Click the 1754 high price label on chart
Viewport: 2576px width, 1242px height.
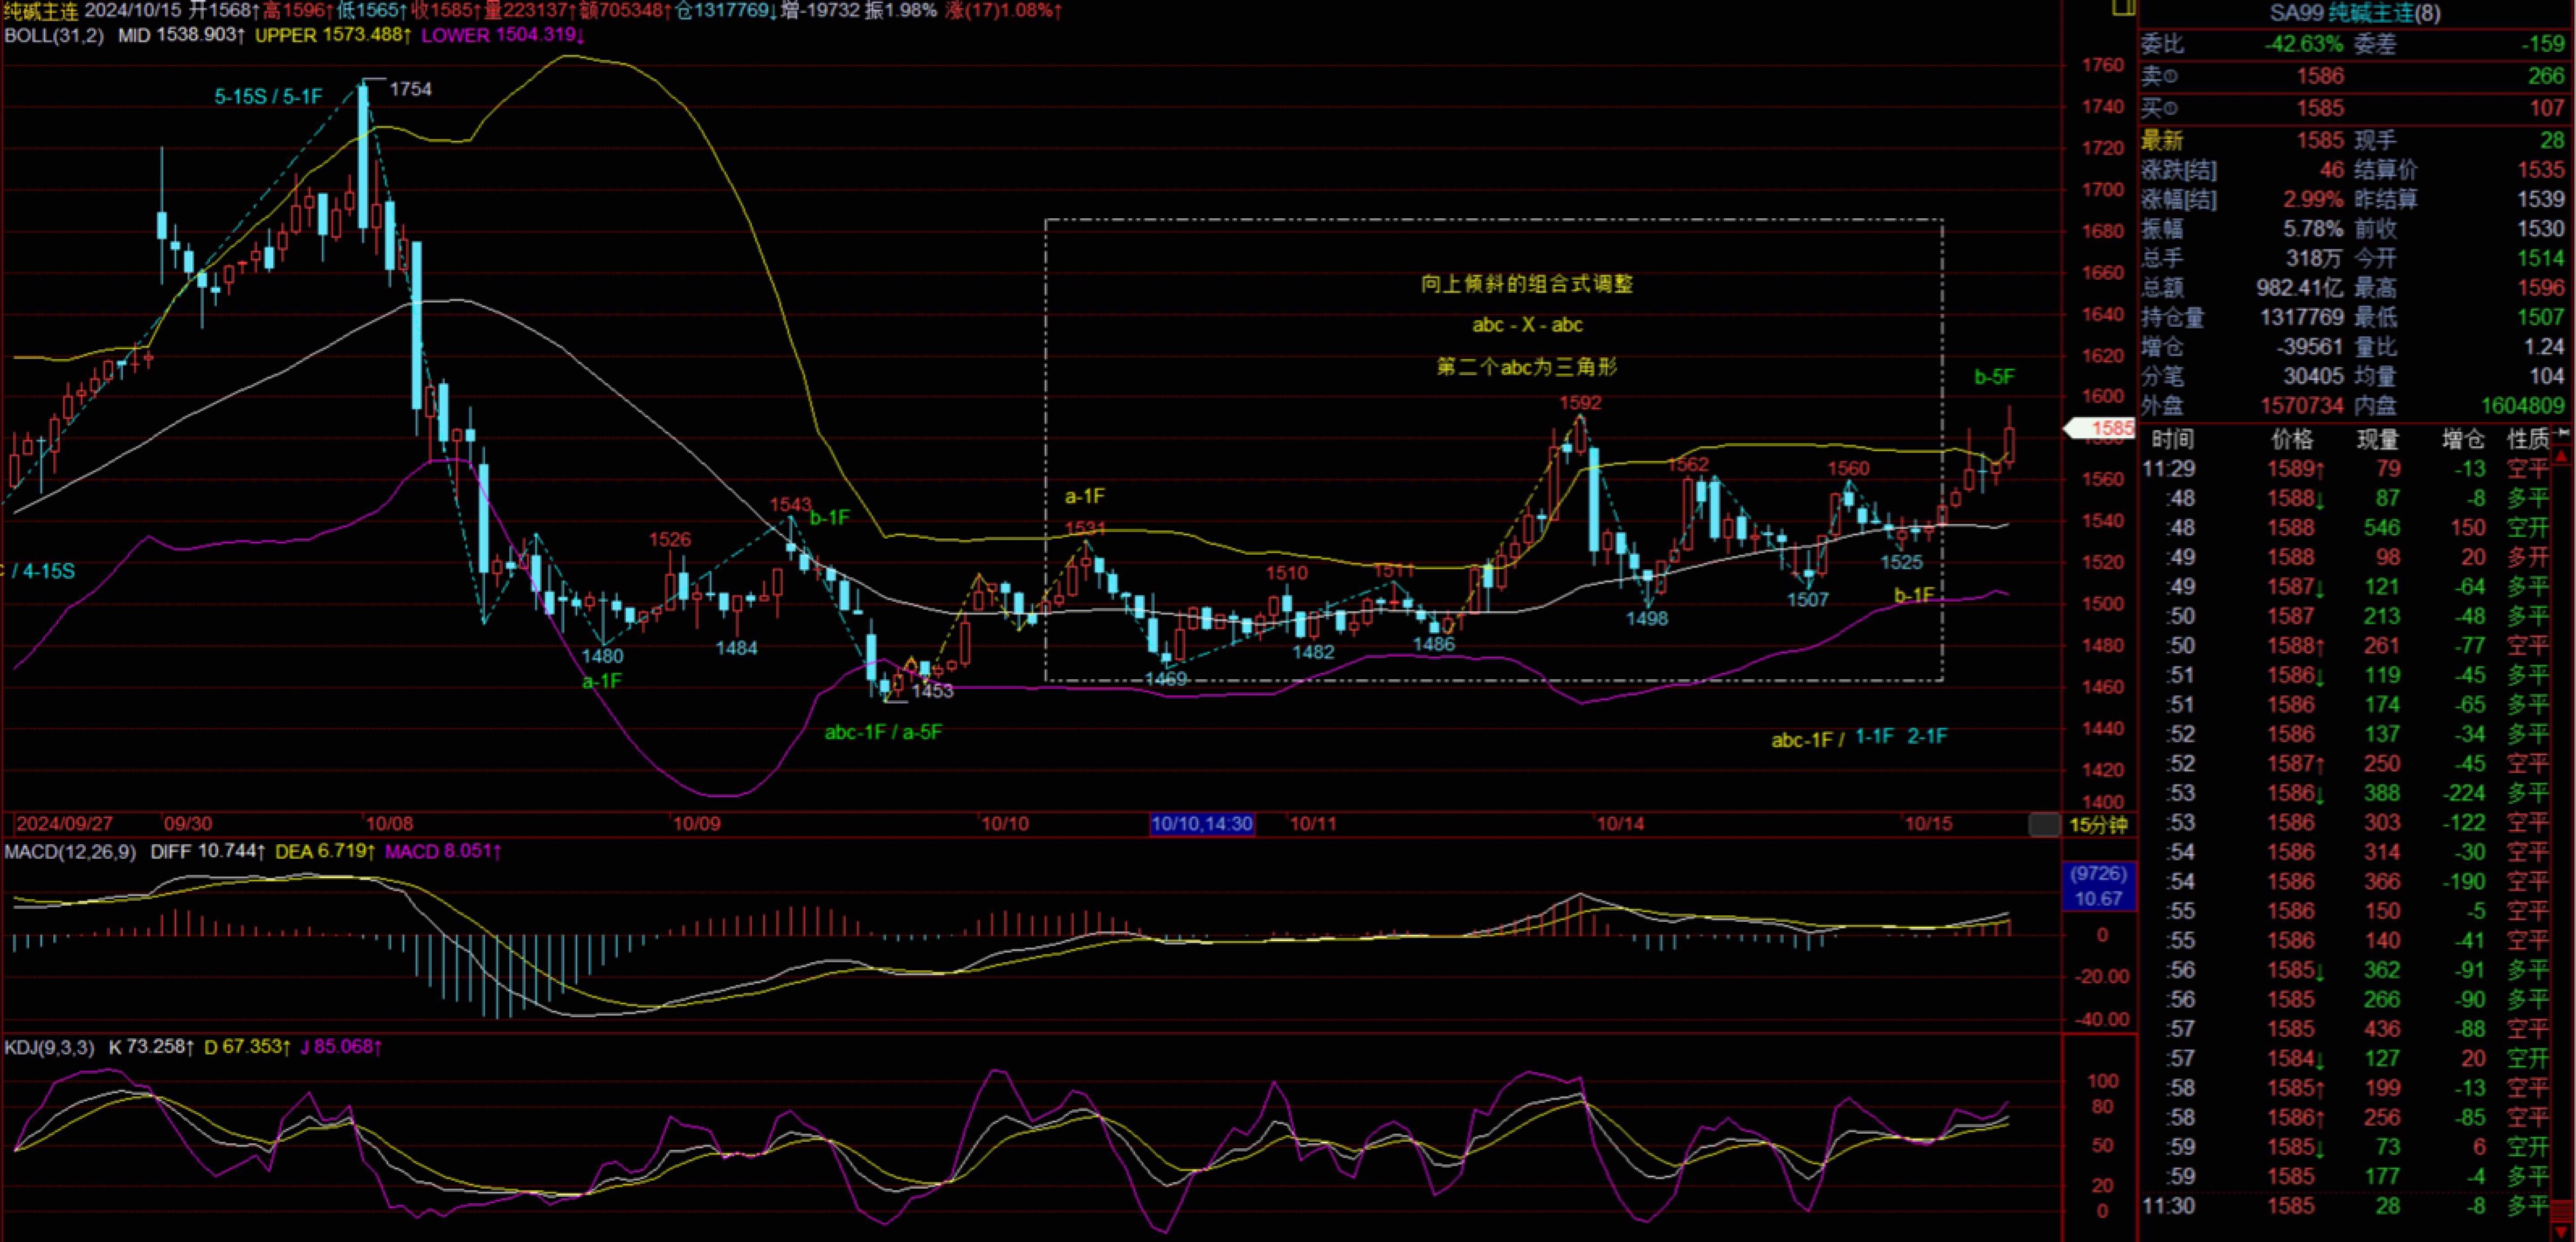click(410, 89)
